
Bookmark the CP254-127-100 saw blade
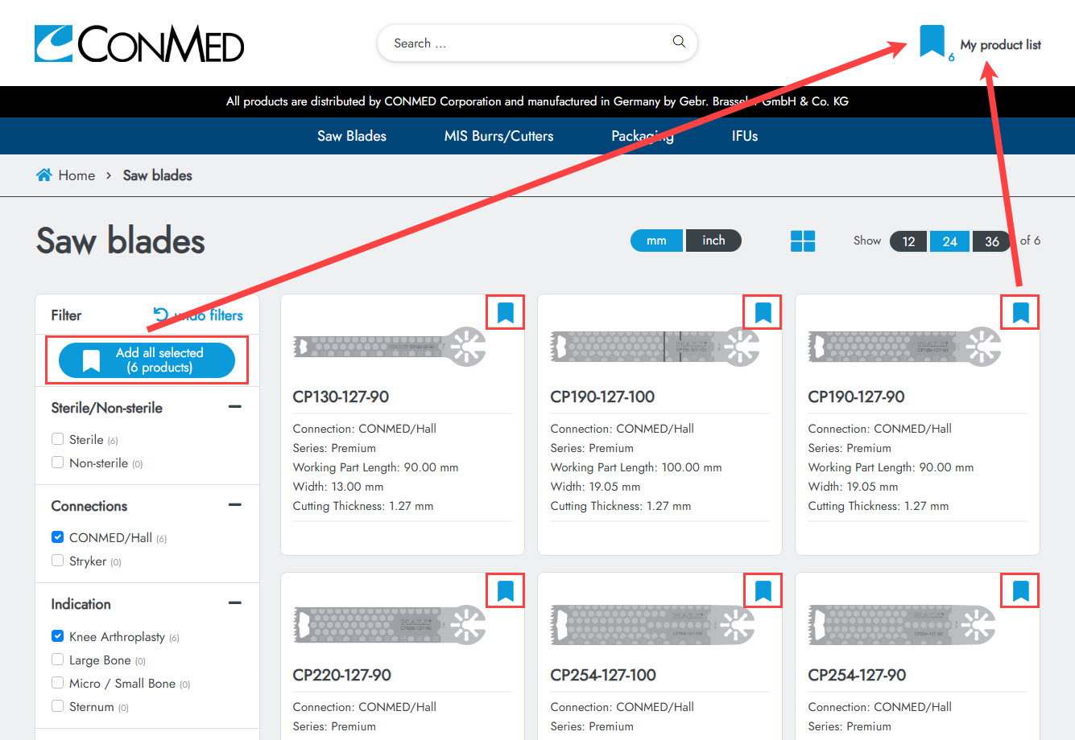pos(763,591)
